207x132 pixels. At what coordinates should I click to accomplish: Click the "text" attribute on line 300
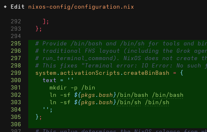tap(49, 80)
